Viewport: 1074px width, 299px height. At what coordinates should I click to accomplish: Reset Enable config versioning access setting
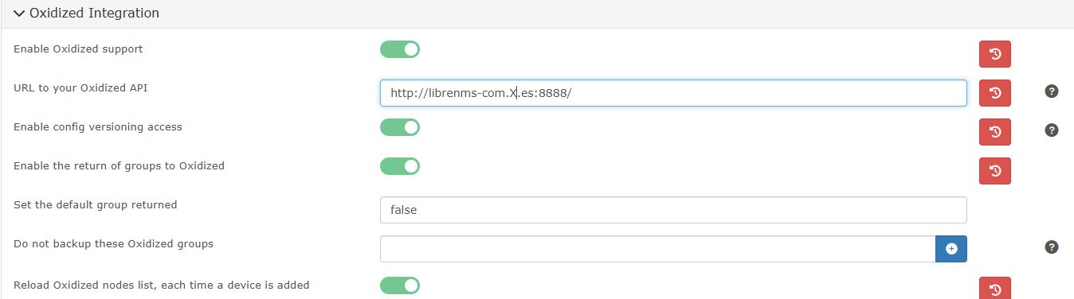pyautogui.click(x=994, y=132)
